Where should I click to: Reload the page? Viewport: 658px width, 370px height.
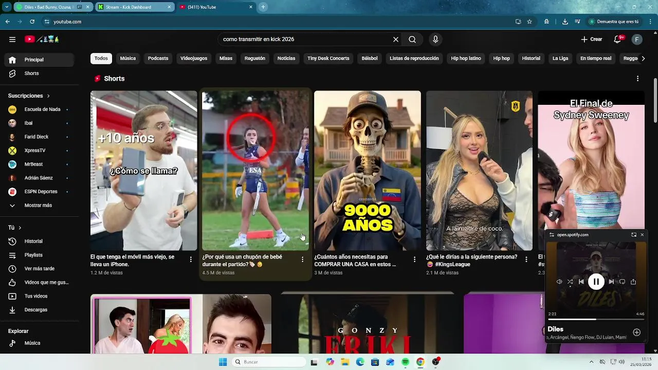coord(32,22)
